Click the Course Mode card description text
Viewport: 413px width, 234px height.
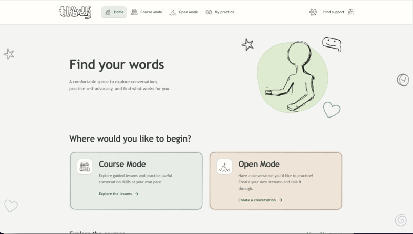click(x=135, y=179)
